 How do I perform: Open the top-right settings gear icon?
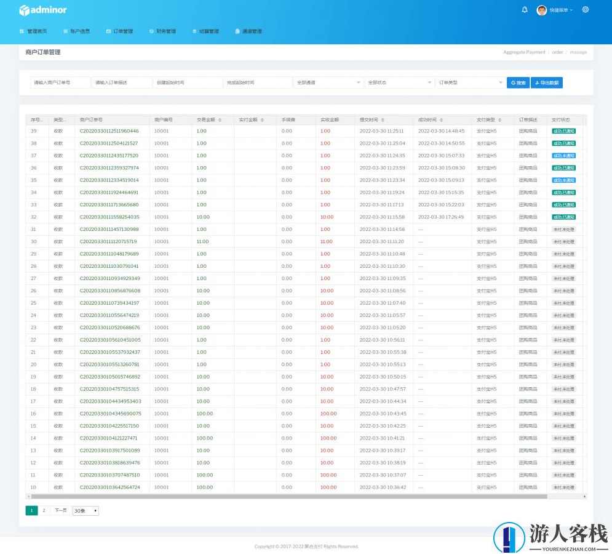click(x=585, y=10)
